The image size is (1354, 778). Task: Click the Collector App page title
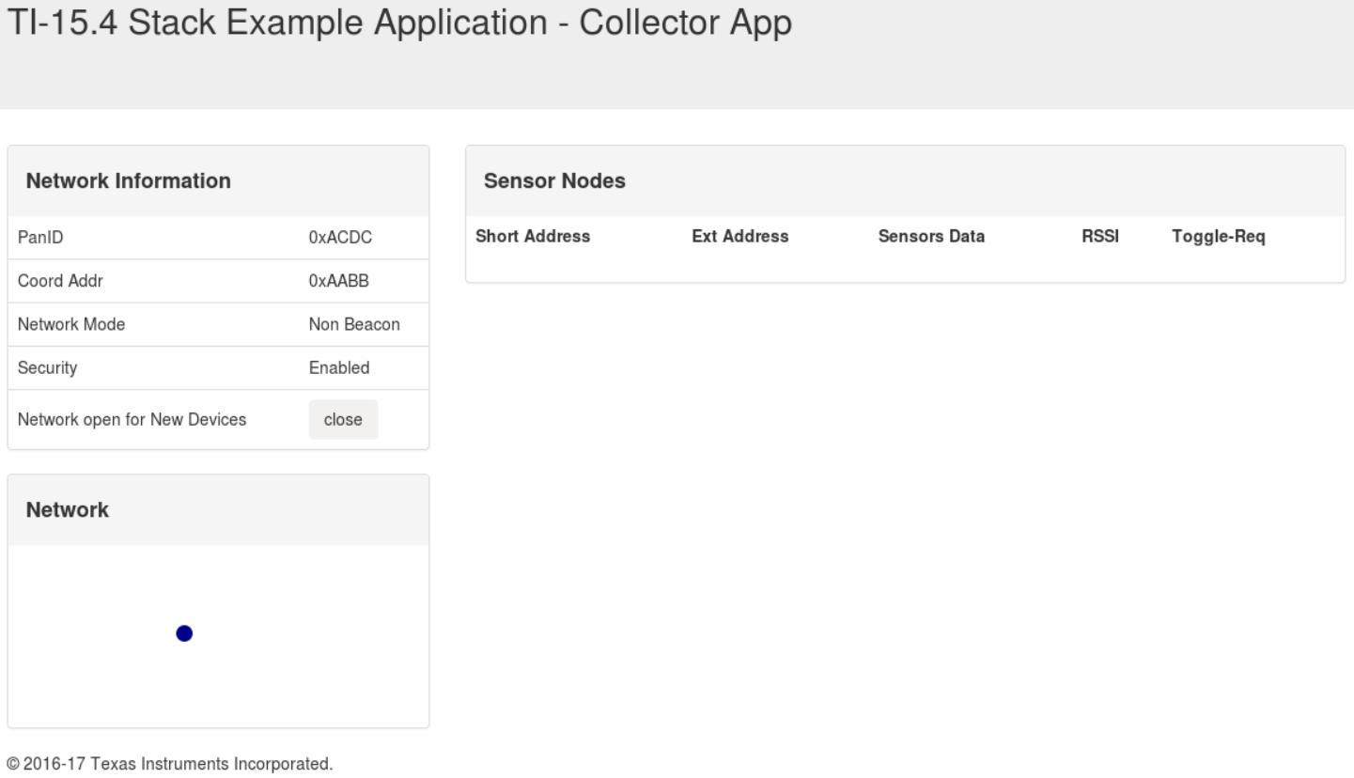[x=398, y=25]
